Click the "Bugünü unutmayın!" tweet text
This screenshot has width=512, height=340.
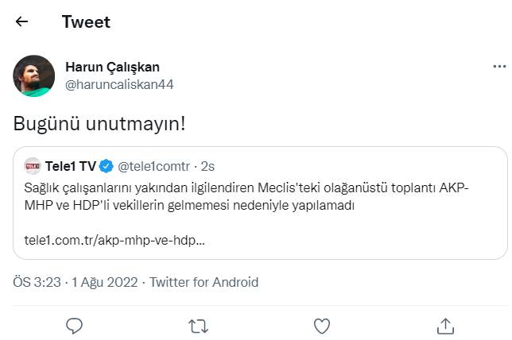[x=98, y=124]
